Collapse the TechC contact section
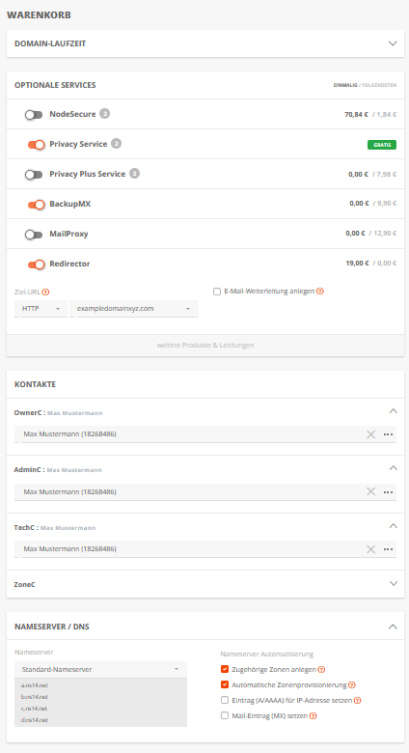This screenshot has height=753, width=409. (394, 526)
